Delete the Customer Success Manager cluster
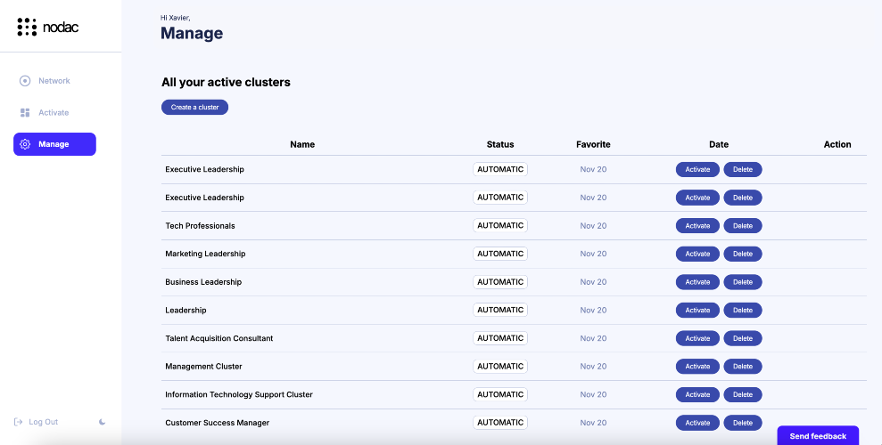The width and height of the screenshot is (882, 445). pyautogui.click(x=743, y=423)
